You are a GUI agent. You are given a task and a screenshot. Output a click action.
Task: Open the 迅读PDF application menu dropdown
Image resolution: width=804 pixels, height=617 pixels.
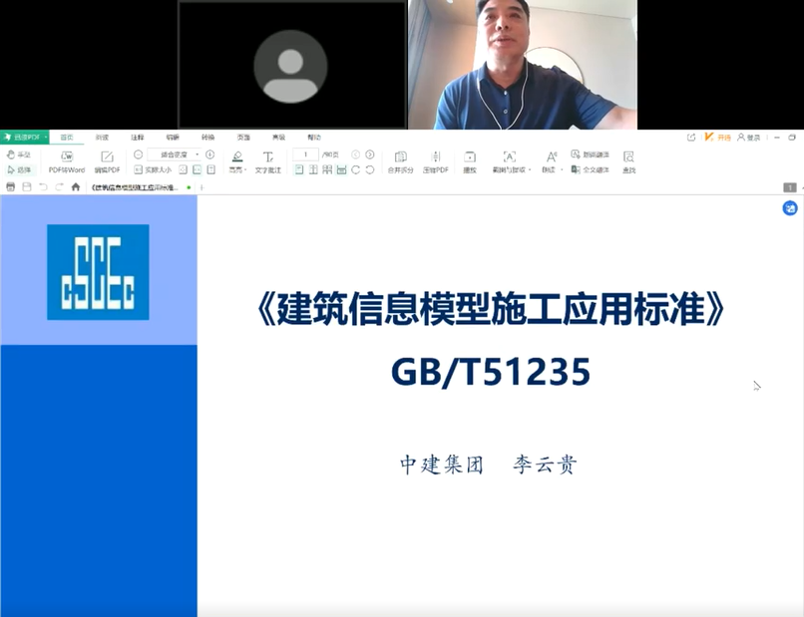click(x=46, y=137)
